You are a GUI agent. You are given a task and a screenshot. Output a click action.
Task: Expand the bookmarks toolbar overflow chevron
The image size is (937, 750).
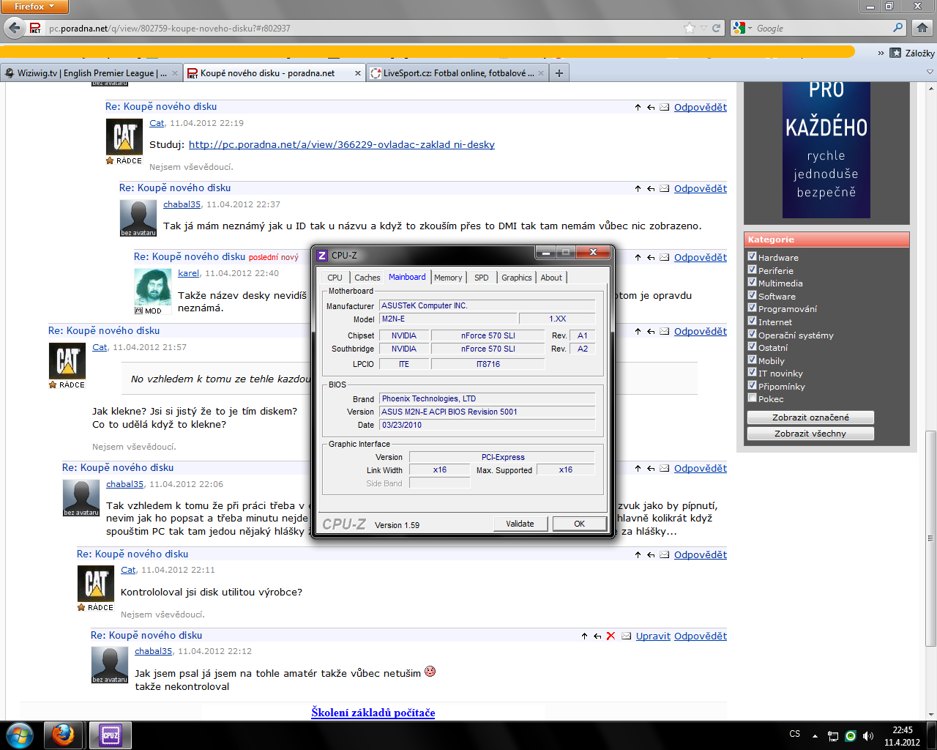tap(881, 53)
